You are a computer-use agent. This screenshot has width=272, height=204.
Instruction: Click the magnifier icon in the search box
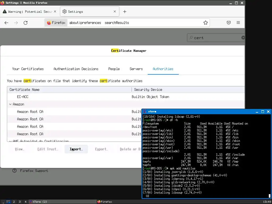pyautogui.click(x=191, y=37)
